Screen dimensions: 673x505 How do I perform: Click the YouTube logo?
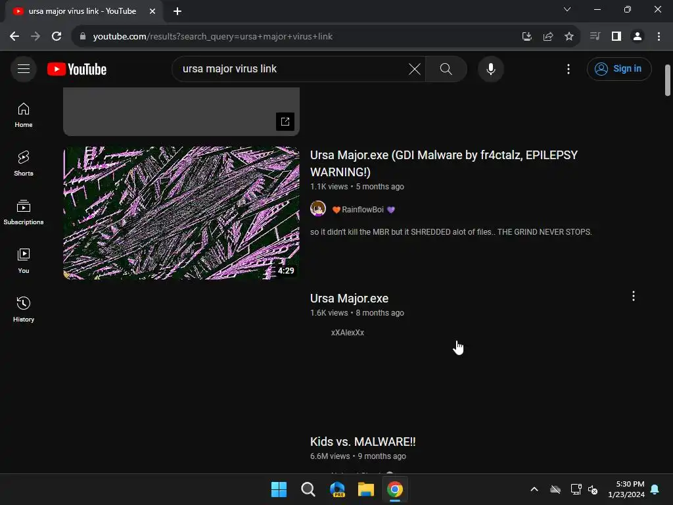coord(77,69)
